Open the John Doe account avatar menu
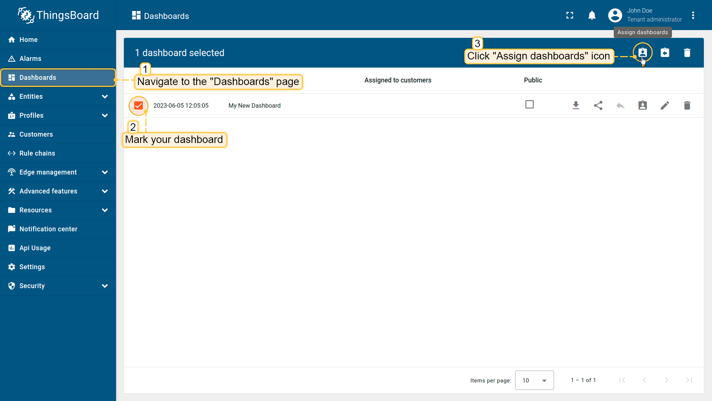The height and width of the screenshot is (401, 712). point(615,15)
